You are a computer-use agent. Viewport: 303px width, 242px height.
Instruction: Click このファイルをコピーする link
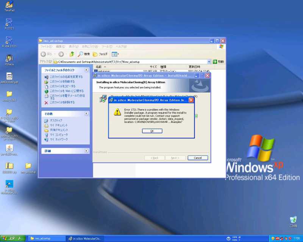[x=62, y=86]
